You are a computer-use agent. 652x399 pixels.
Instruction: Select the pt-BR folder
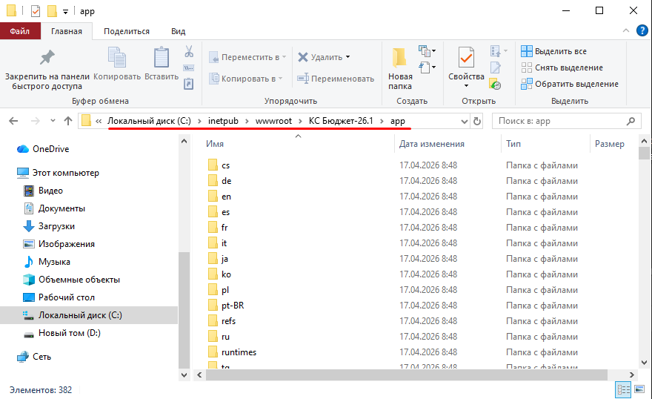coord(233,306)
